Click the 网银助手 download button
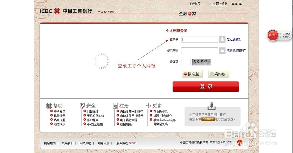 click(x=208, y=119)
